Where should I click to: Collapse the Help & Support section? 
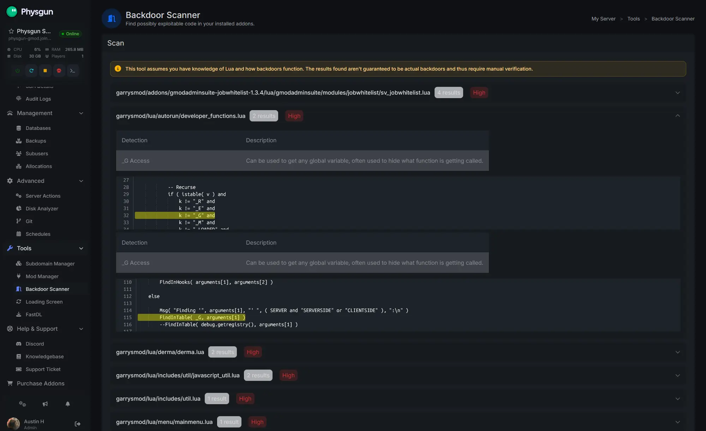(x=81, y=329)
